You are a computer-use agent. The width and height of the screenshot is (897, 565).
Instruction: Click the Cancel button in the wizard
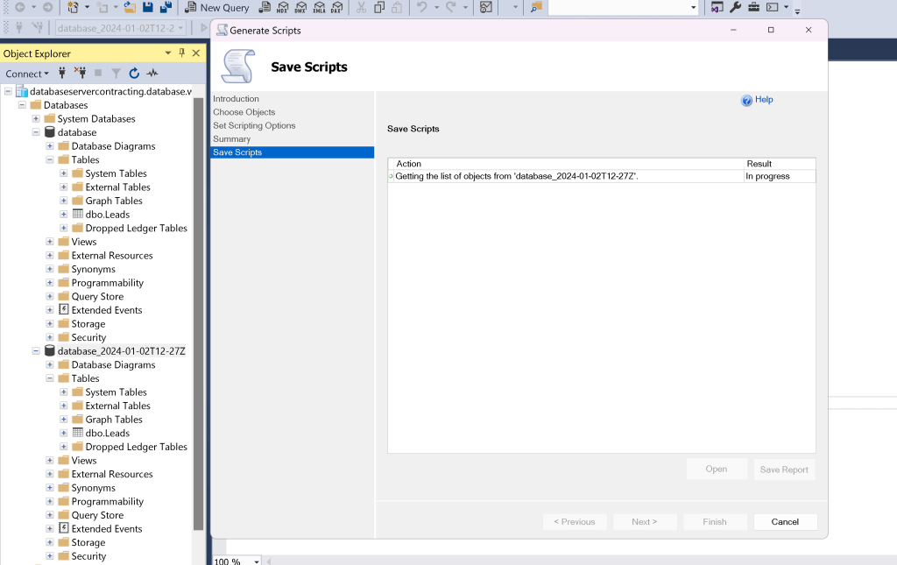click(785, 521)
